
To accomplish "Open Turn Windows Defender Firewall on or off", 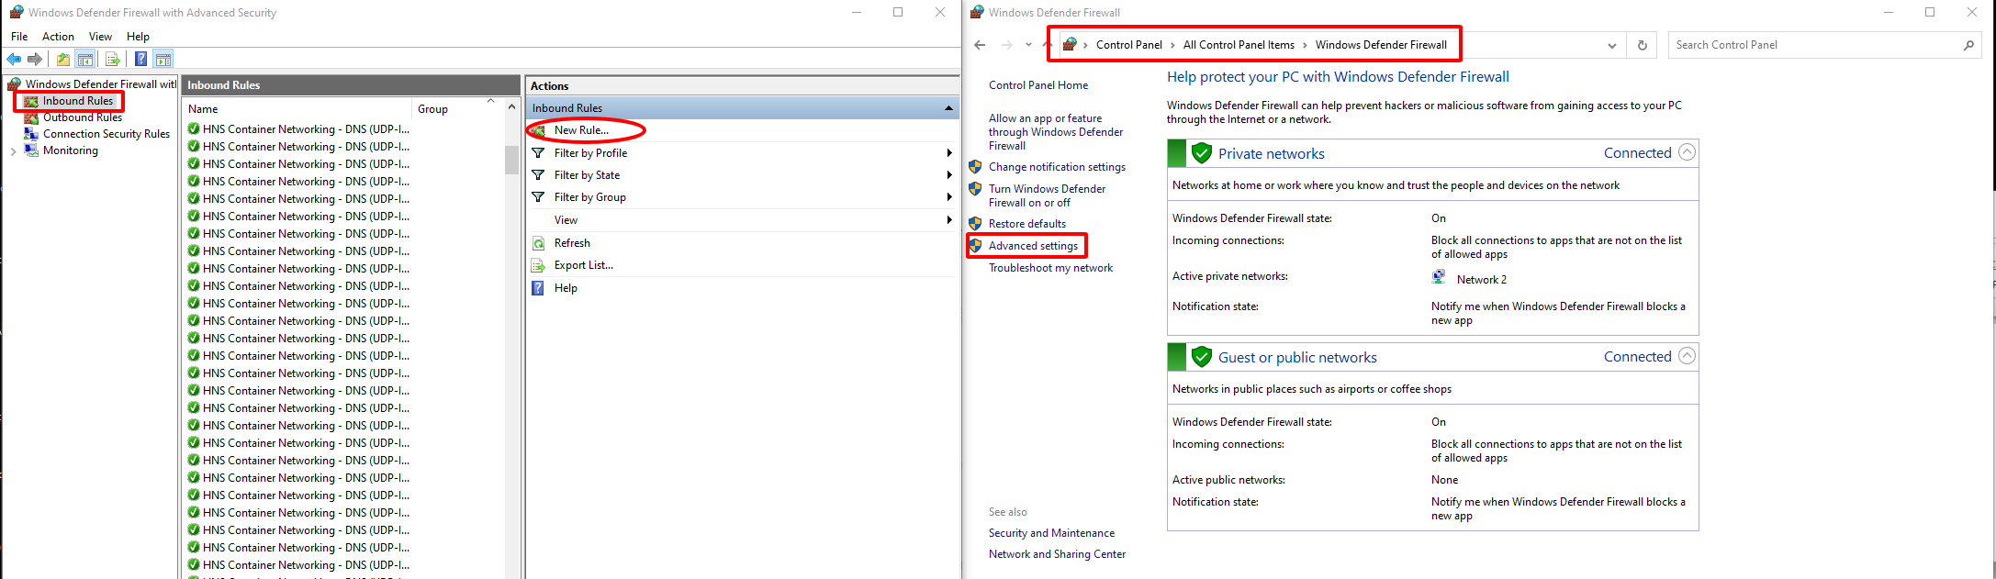I will [x=1047, y=195].
